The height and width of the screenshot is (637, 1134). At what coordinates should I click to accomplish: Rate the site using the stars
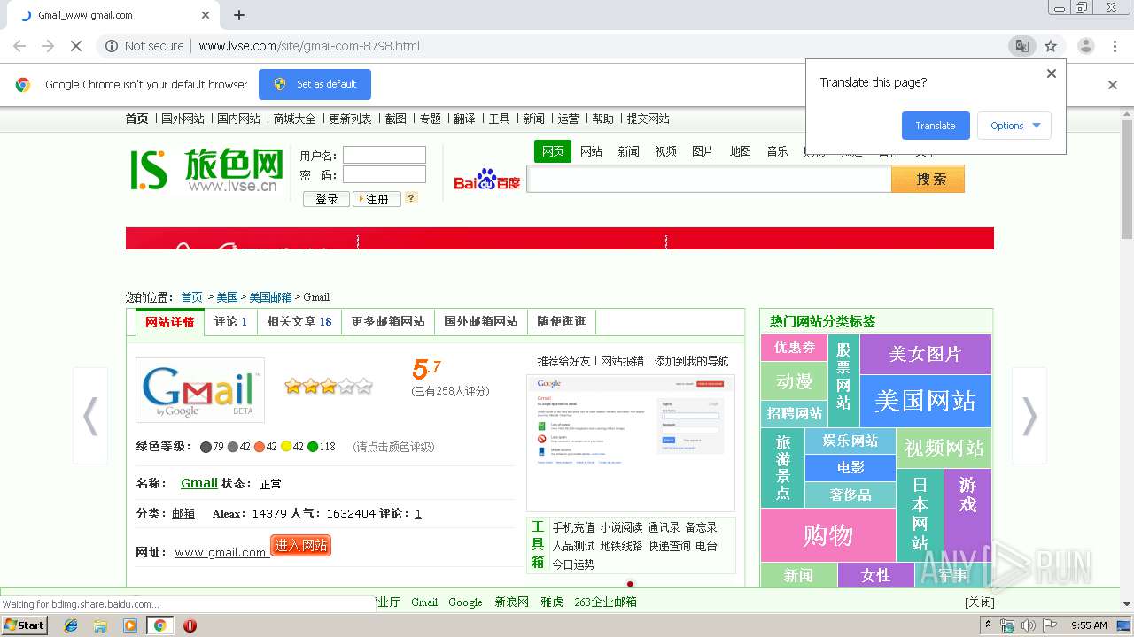point(328,386)
